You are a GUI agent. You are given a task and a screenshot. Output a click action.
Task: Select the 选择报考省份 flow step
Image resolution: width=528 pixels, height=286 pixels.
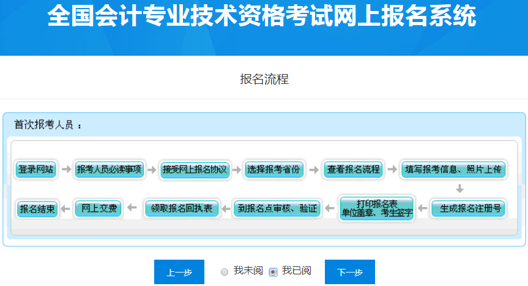(x=273, y=170)
